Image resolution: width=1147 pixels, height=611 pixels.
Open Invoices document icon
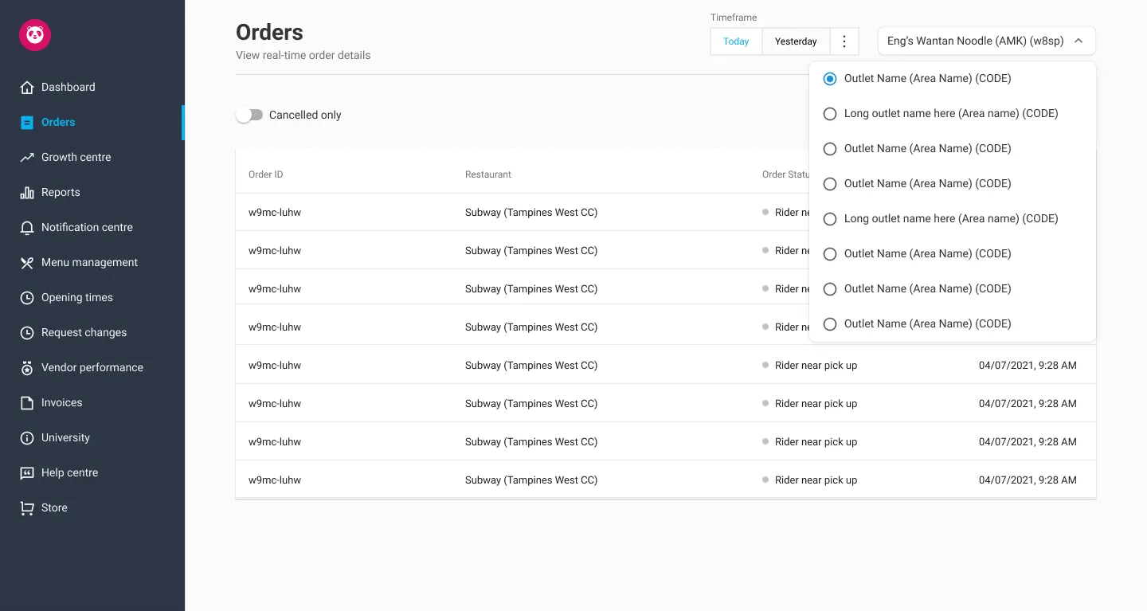pyautogui.click(x=27, y=403)
